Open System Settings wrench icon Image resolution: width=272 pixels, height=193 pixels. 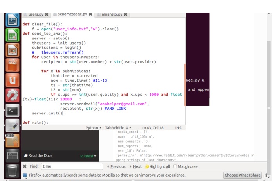[13, 95]
